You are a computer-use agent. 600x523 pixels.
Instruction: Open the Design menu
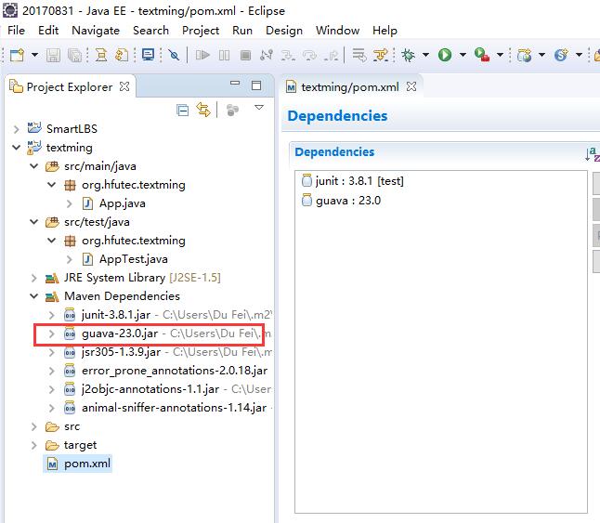point(284,31)
